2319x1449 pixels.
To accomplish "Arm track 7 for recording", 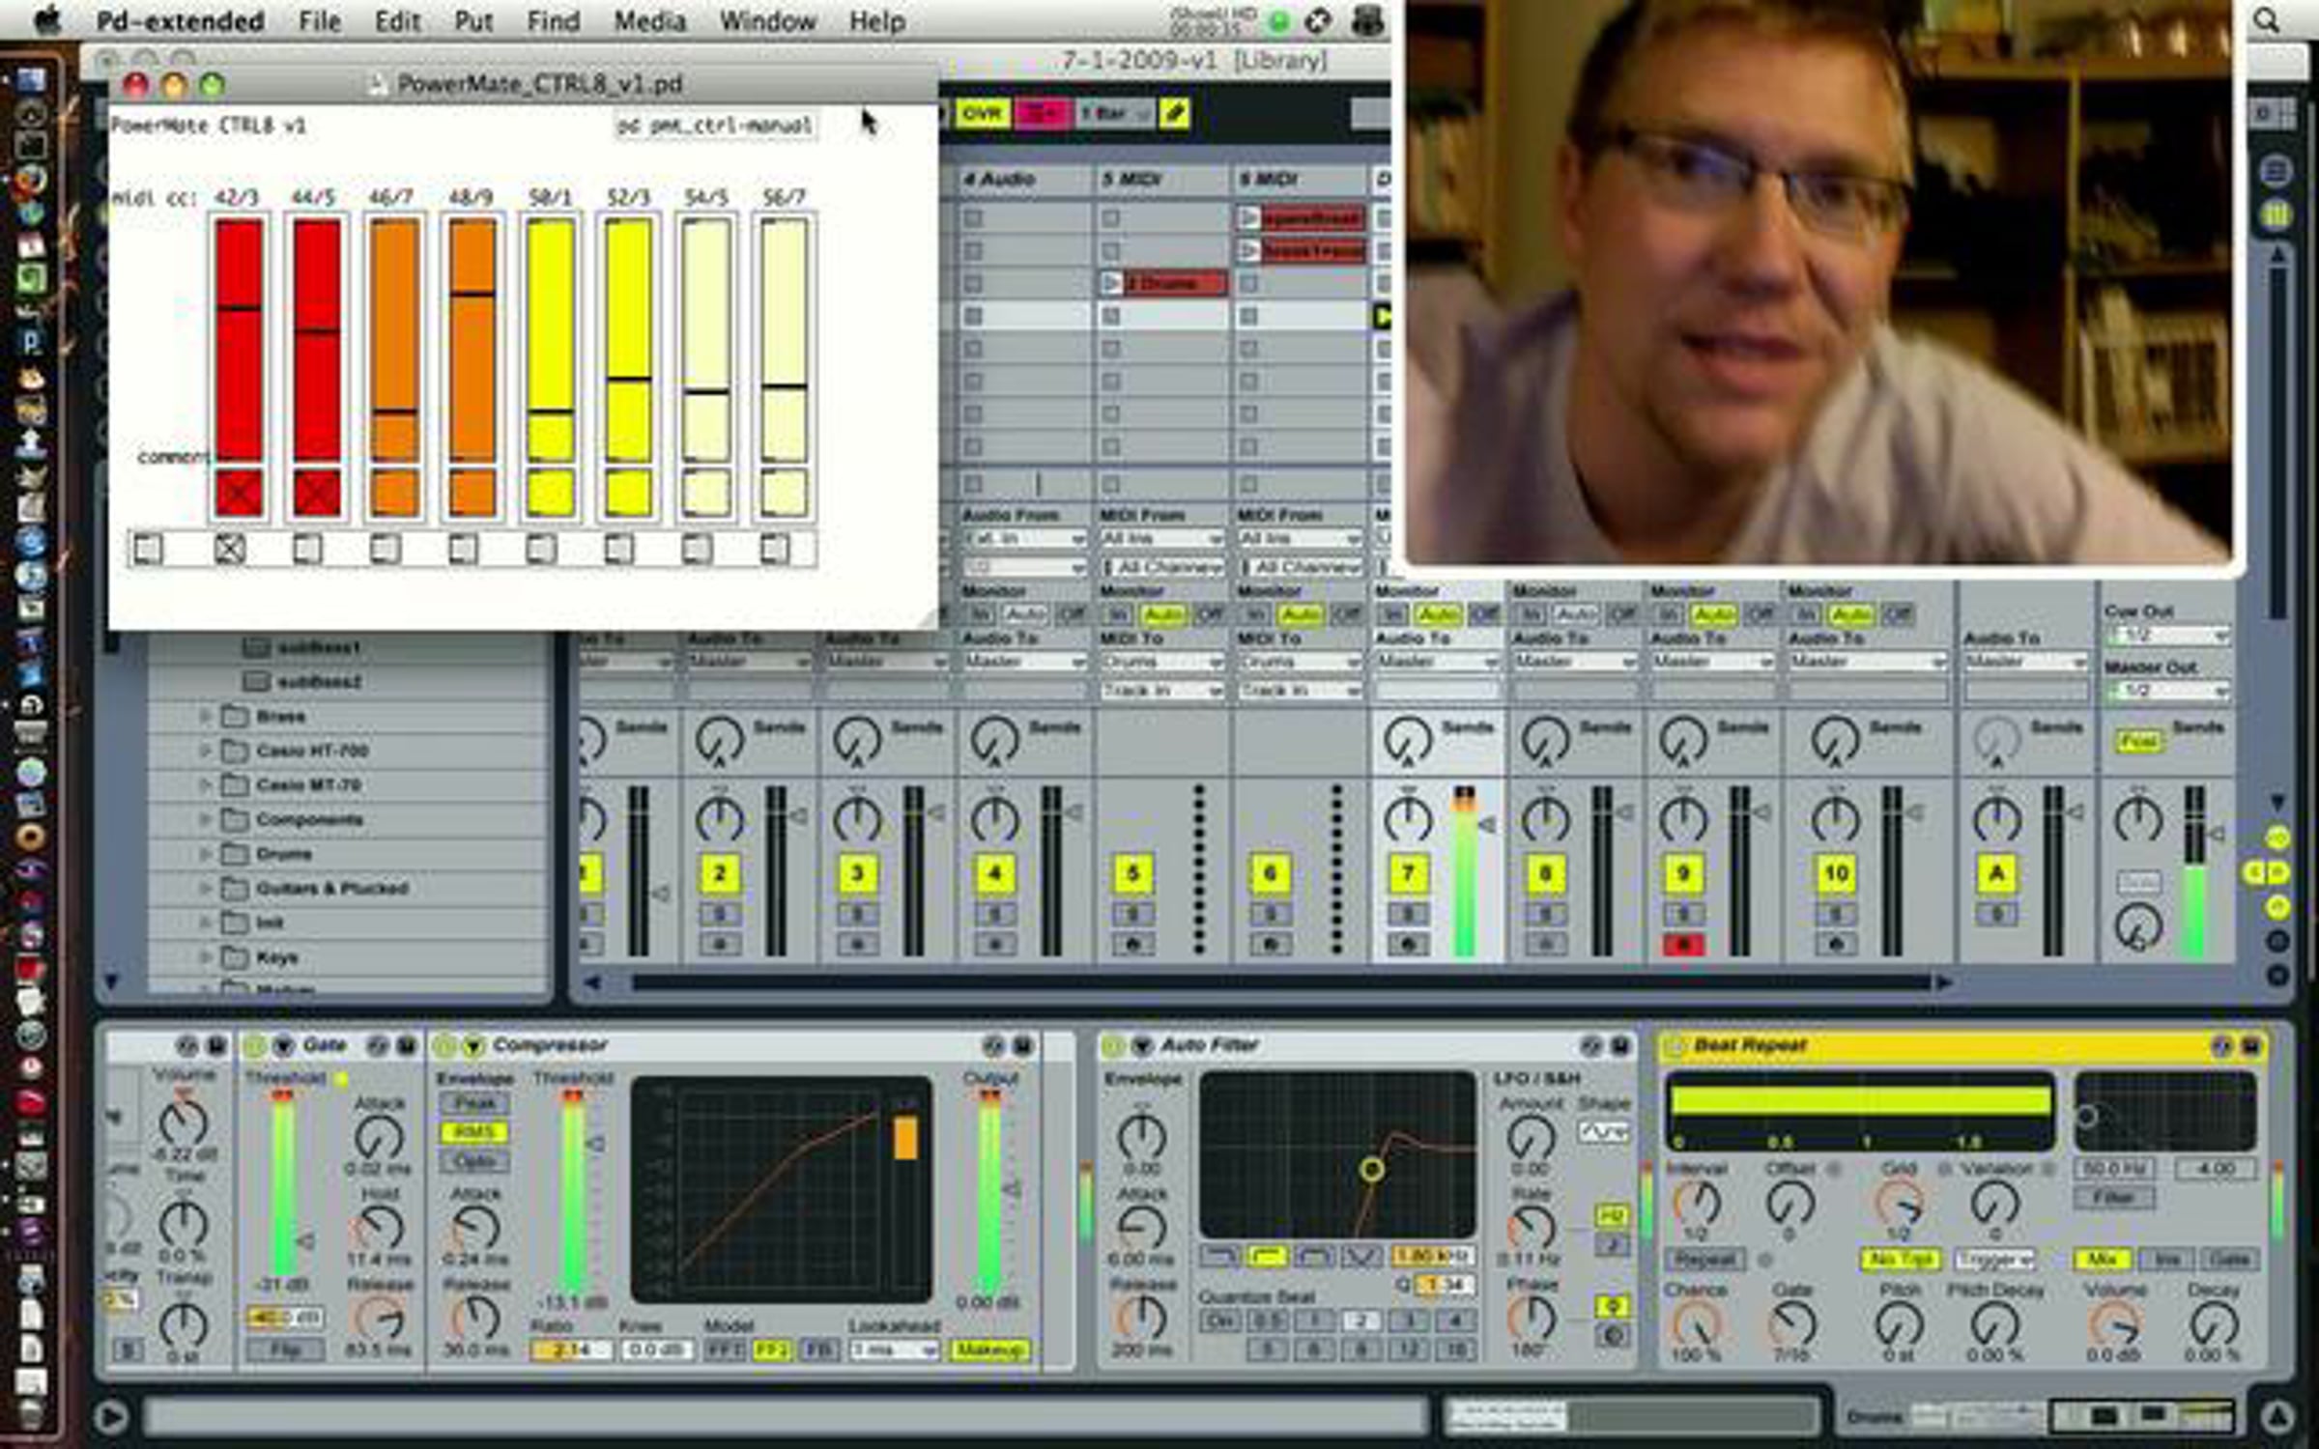I will 1407,944.
